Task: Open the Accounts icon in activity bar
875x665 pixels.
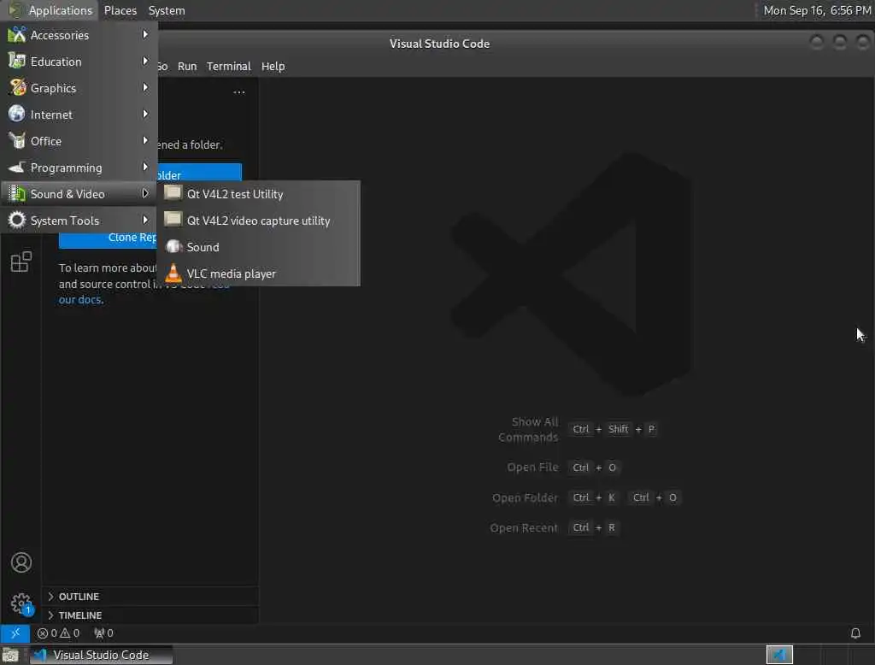Action: (x=21, y=562)
